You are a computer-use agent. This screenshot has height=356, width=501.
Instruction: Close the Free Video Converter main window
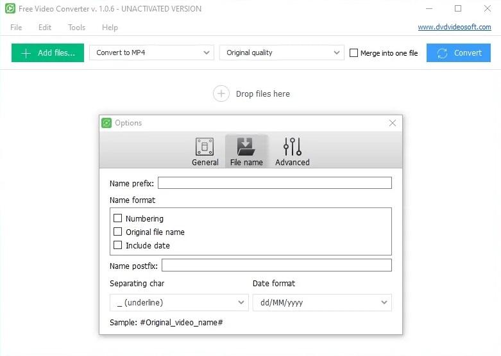click(488, 8)
